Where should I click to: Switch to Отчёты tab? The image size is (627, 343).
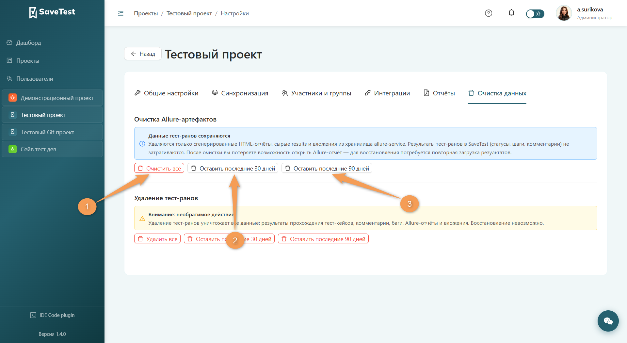(439, 93)
